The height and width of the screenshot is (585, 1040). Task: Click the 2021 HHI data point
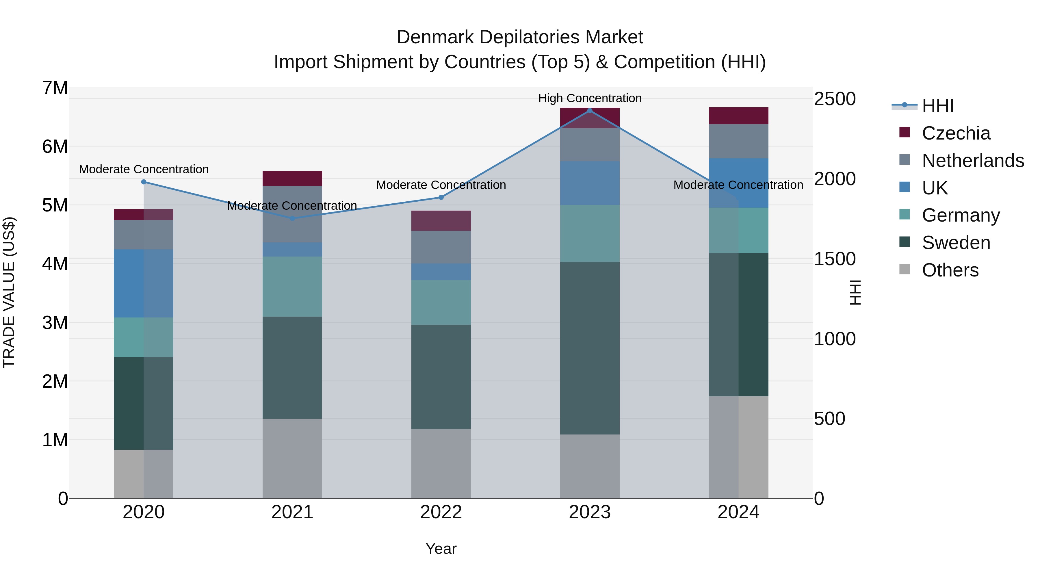click(293, 218)
